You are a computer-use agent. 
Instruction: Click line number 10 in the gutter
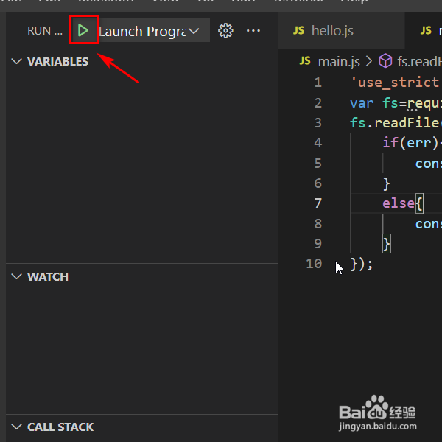(x=314, y=264)
